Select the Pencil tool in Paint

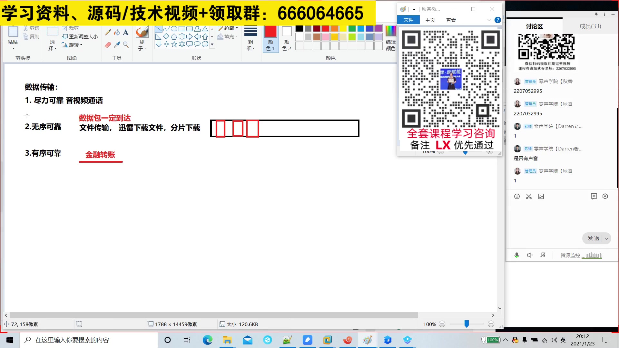pyautogui.click(x=108, y=32)
